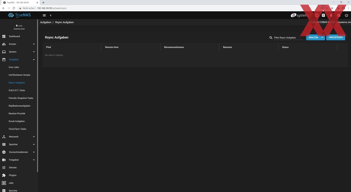Reload the page in browser

click(14, 8)
